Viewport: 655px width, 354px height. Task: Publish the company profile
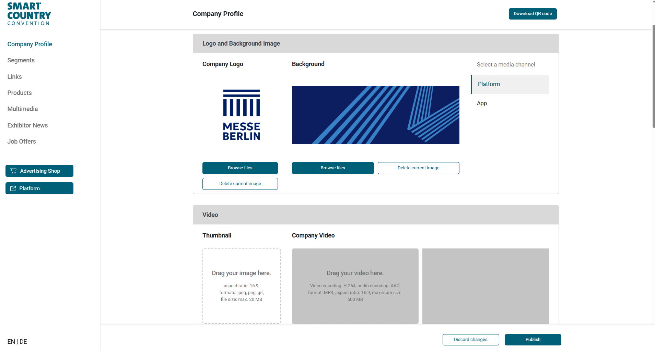click(533, 340)
